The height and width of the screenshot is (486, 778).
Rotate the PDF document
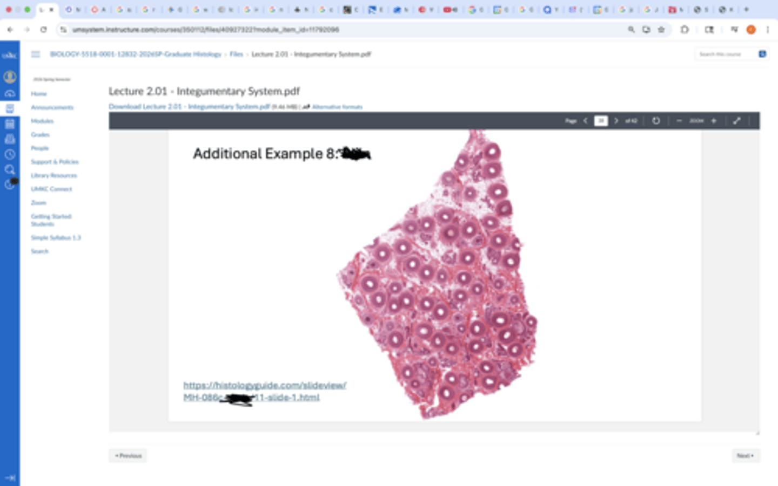(x=656, y=121)
